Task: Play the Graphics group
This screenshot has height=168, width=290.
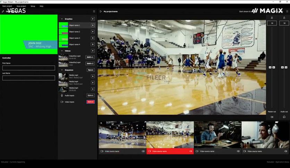Action: (x=93, y=19)
